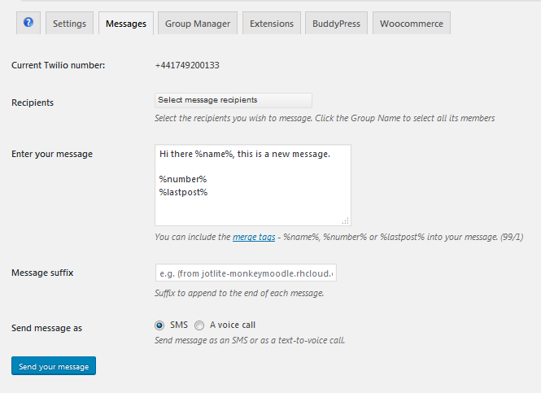Click the Recipients field label
541x393 pixels.
33,103
